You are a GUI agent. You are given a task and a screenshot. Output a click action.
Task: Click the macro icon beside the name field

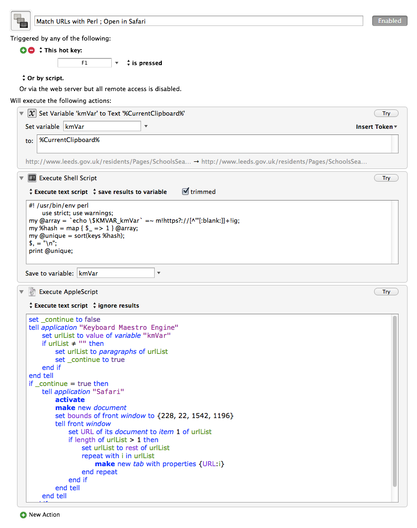tap(21, 21)
